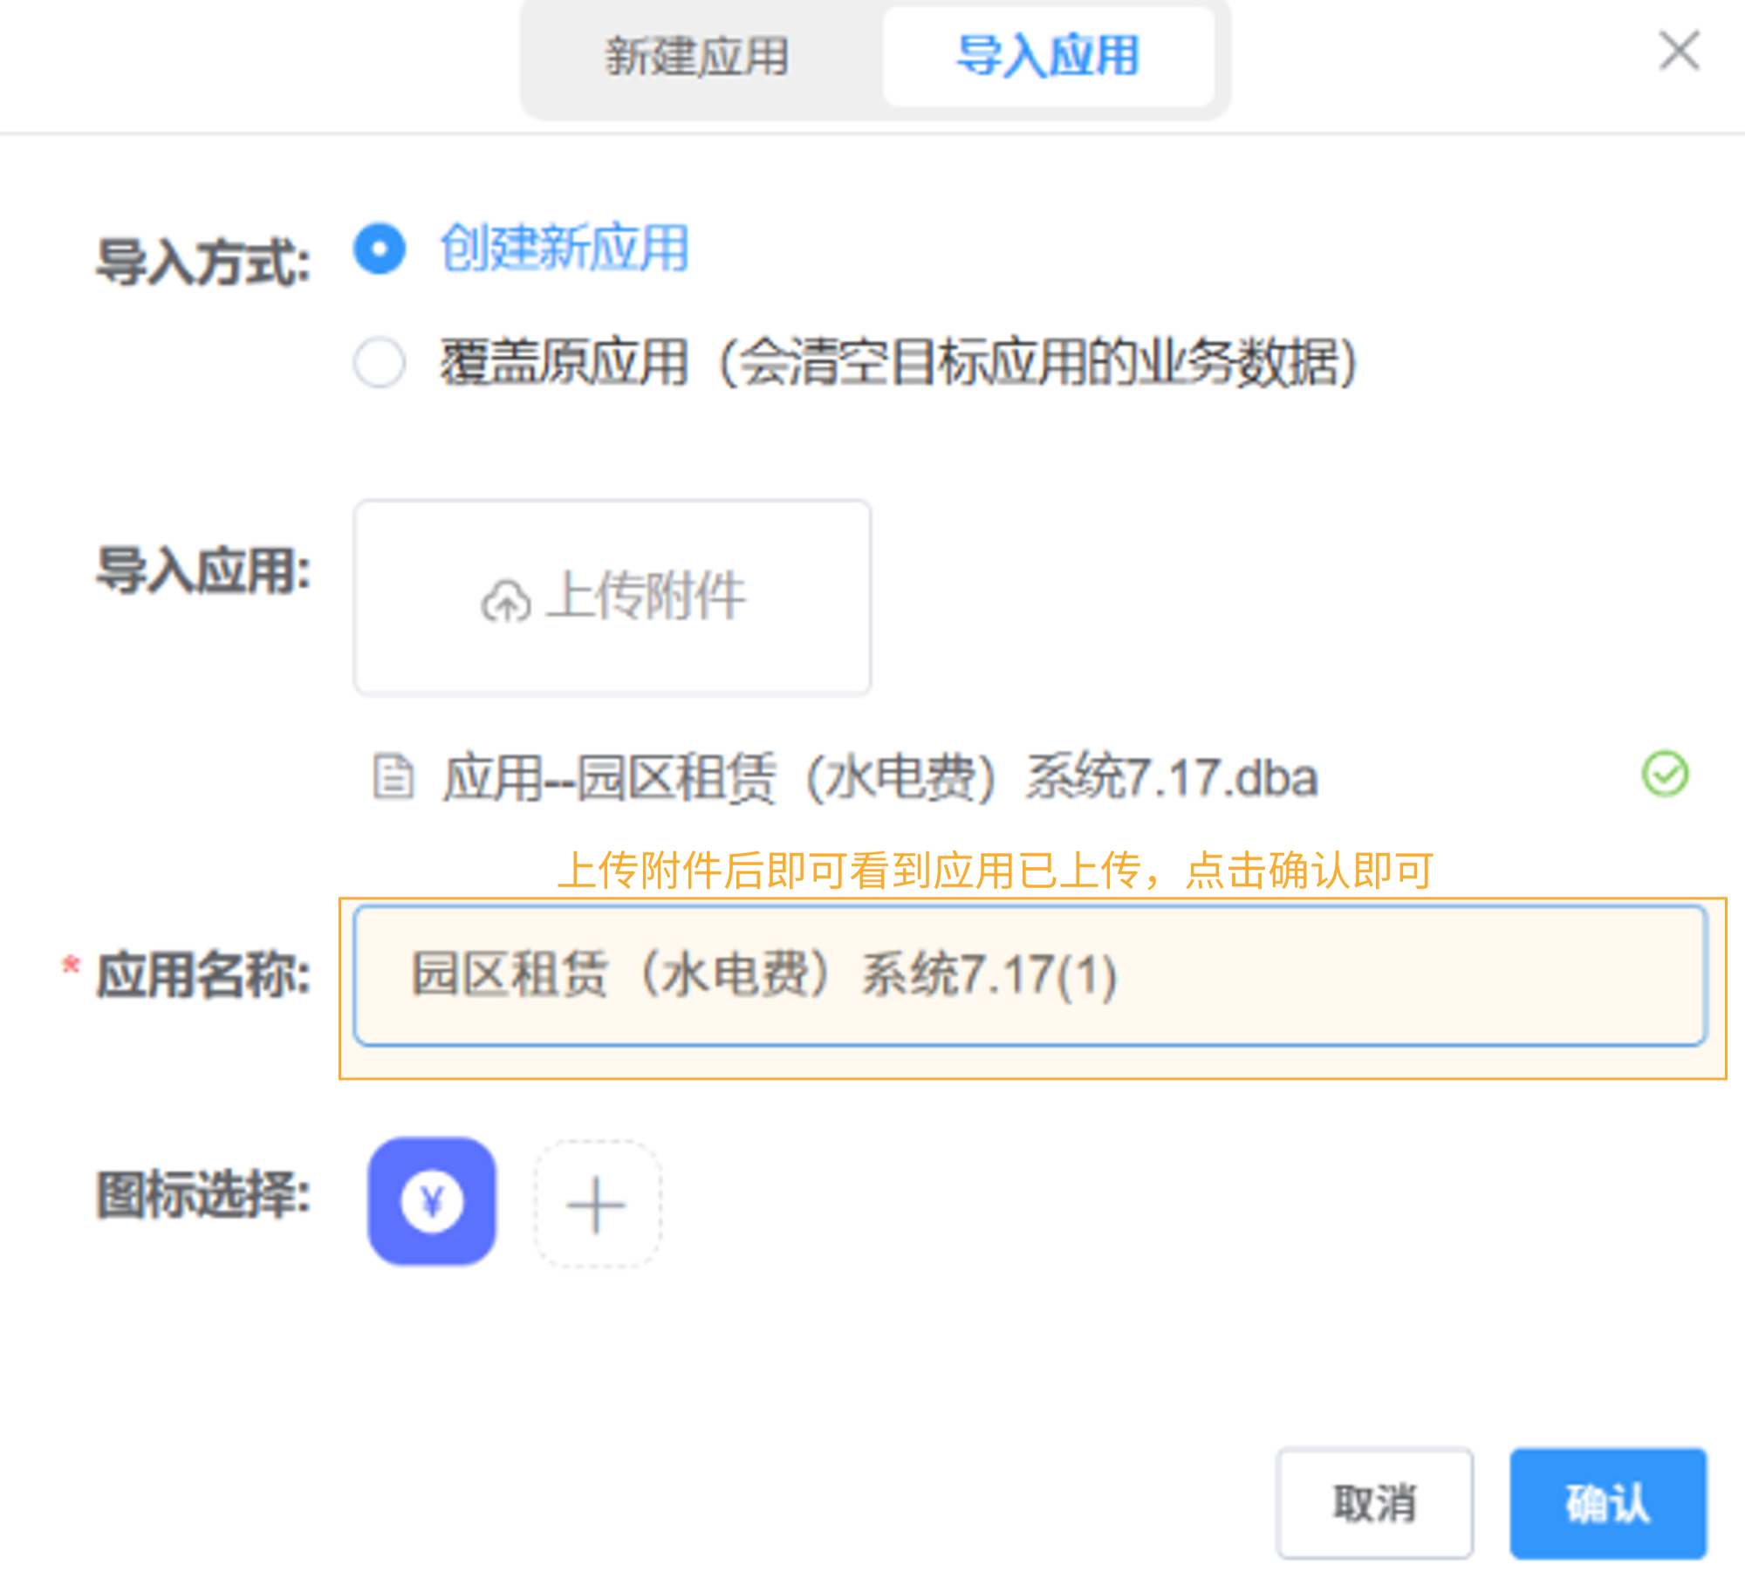Switch to the 新建应用 tab
Image resolution: width=1745 pixels, height=1592 pixels.
click(698, 57)
